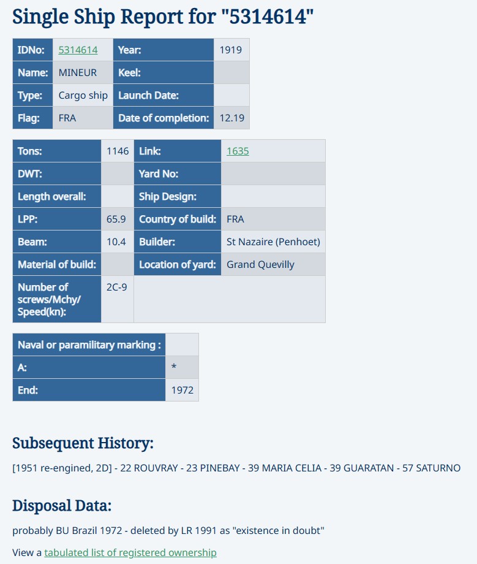Click the Subsequent History heading
The image size is (477, 564).
click(83, 443)
